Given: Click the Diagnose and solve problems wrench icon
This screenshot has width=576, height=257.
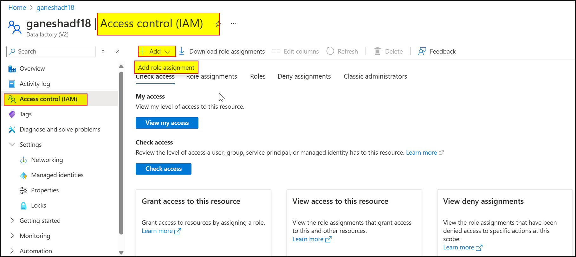Looking at the screenshot, I should click(x=12, y=130).
